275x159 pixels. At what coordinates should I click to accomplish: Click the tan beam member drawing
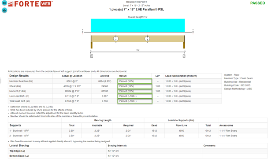point(137,39)
